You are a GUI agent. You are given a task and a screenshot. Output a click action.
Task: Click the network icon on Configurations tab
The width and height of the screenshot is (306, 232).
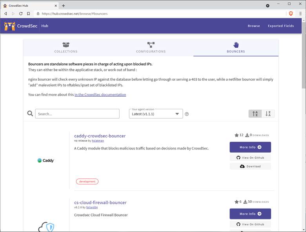coord(151,45)
